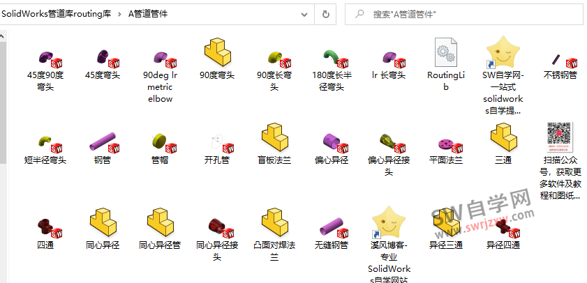
Task: Select the 45度90度弯头 part file icon
Action: click(x=50, y=59)
